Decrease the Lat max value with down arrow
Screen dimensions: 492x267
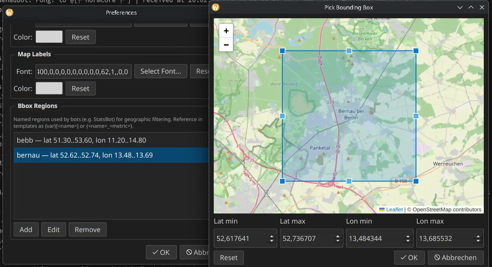tap(338, 241)
